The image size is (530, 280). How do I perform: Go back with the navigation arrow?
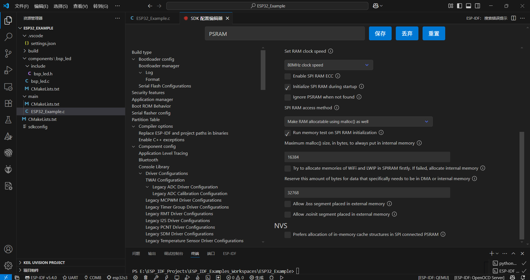pos(150,6)
